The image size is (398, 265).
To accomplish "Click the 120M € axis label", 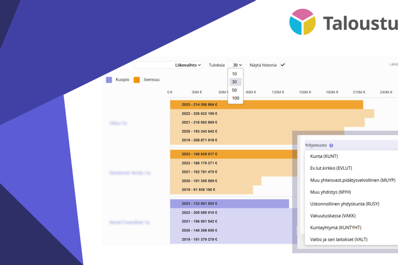I will tap(278, 92).
